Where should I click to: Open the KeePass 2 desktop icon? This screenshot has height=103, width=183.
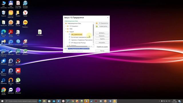11,71
